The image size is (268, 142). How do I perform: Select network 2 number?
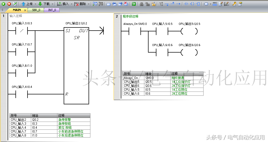[117, 16]
